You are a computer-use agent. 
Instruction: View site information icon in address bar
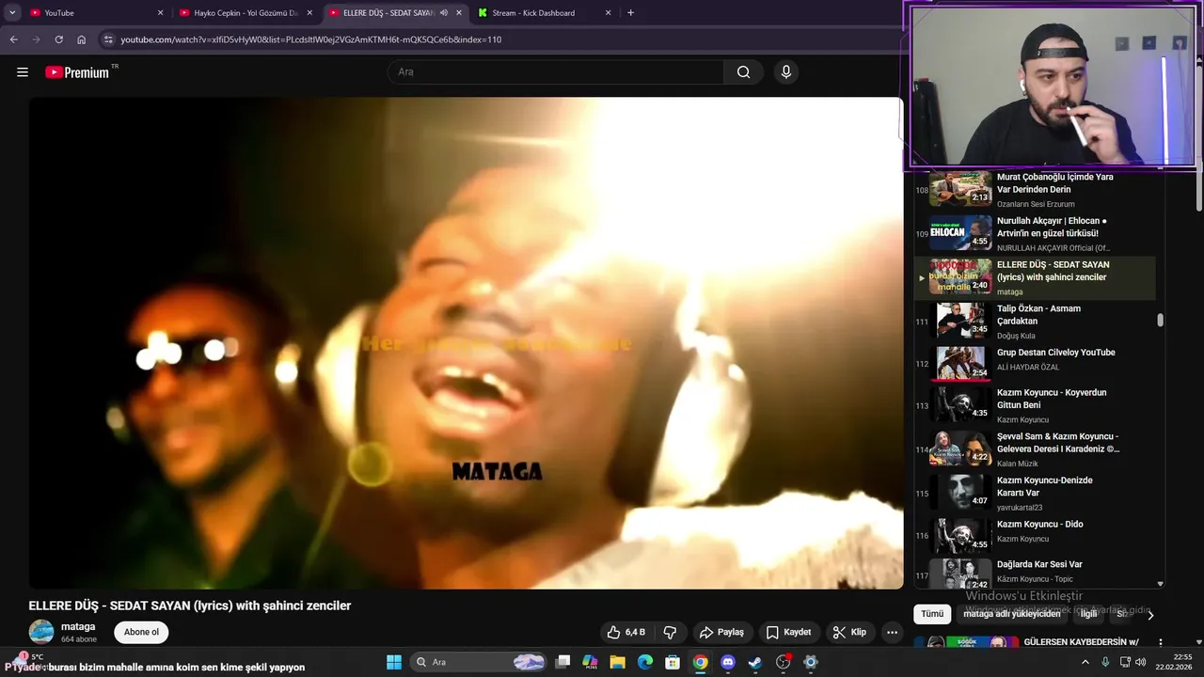click(x=108, y=39)
